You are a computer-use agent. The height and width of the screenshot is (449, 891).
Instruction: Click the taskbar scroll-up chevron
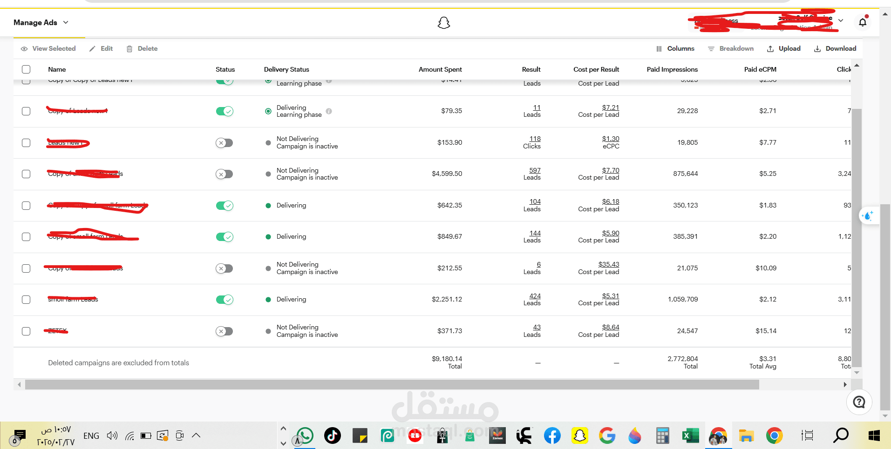[x=283, y=428]
